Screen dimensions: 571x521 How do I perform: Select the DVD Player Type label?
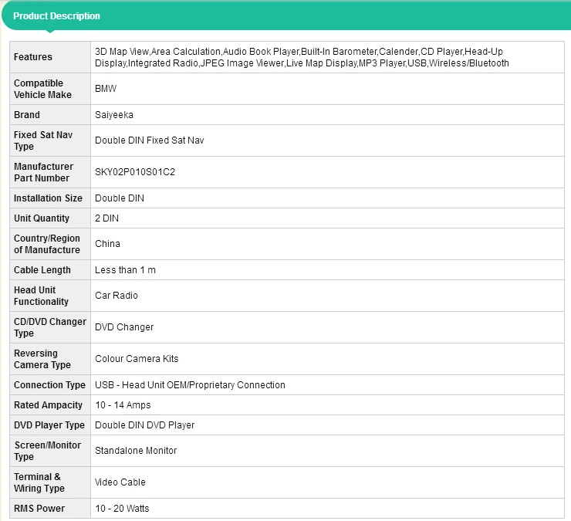click(x=49, y=425)
